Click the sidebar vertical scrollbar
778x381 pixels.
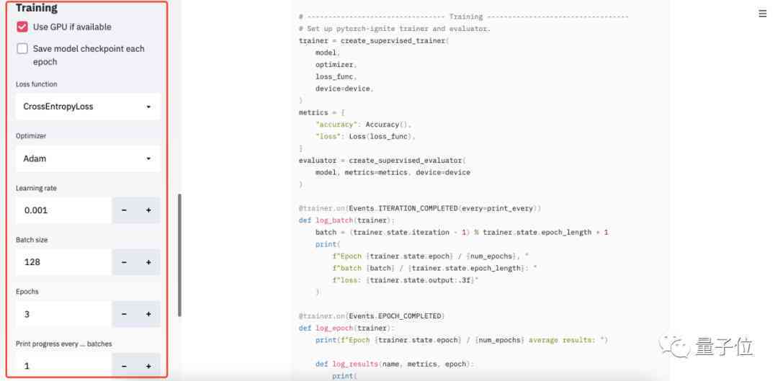coord(179,255)
